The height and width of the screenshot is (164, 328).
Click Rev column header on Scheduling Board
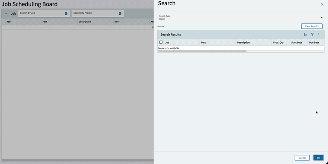tap(131, 22)
